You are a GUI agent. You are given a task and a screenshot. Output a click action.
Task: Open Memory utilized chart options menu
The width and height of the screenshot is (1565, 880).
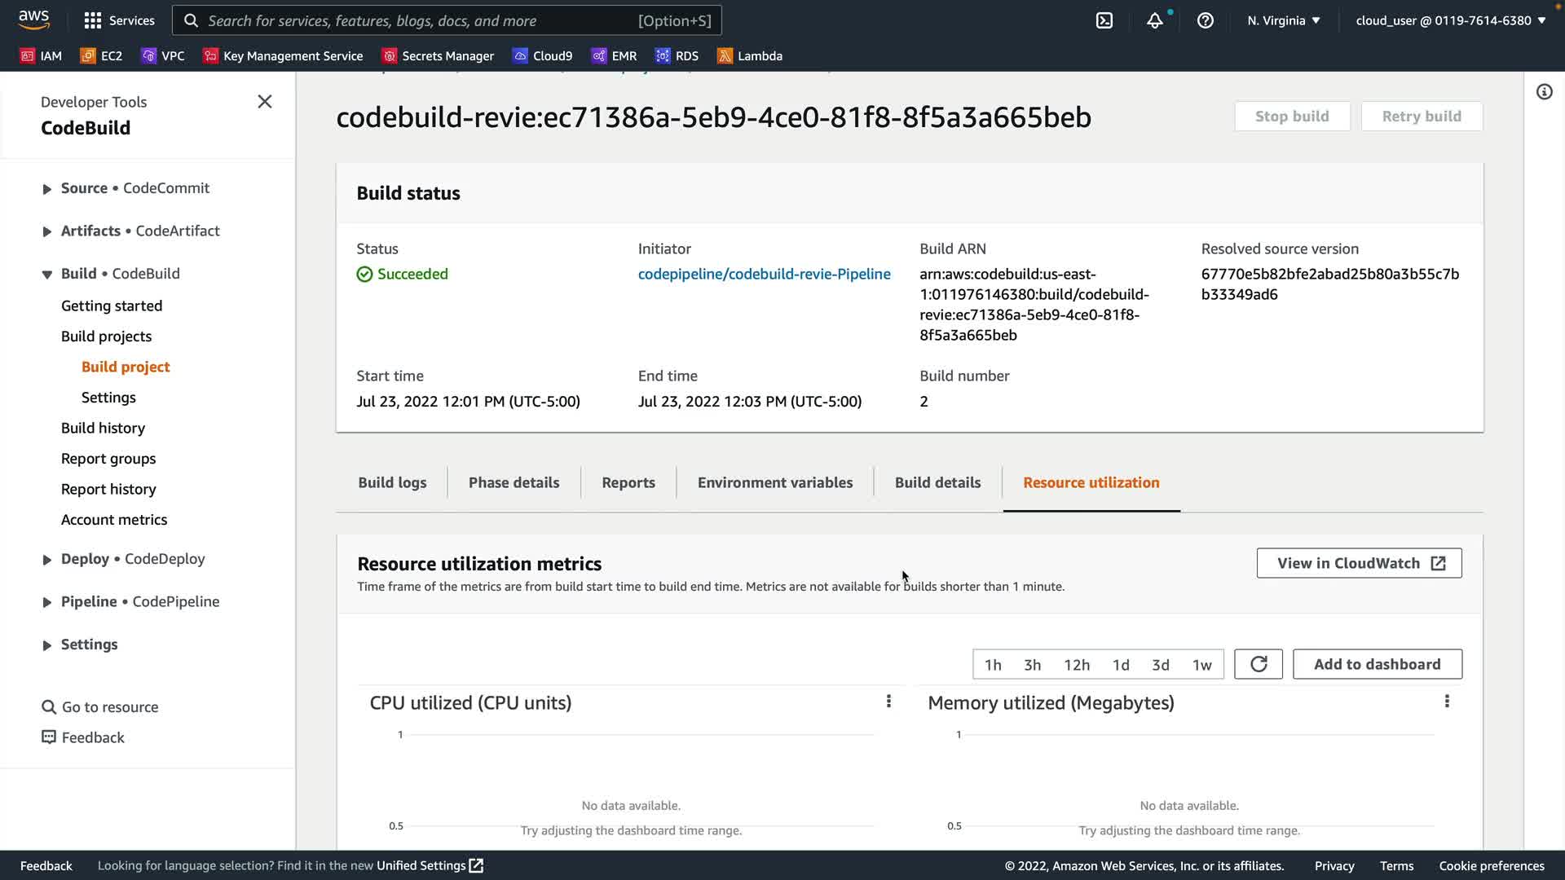pos(1447,702)
